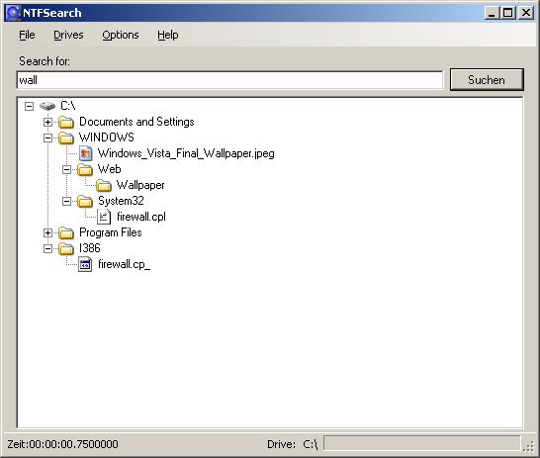Click the Wallpaper folder icon
Viewport: 540px width, 458px height.
click(x=103, y=185)
